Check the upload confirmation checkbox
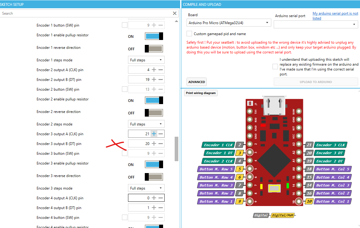Viewport: 360px width, 228px height. (275, 66)
